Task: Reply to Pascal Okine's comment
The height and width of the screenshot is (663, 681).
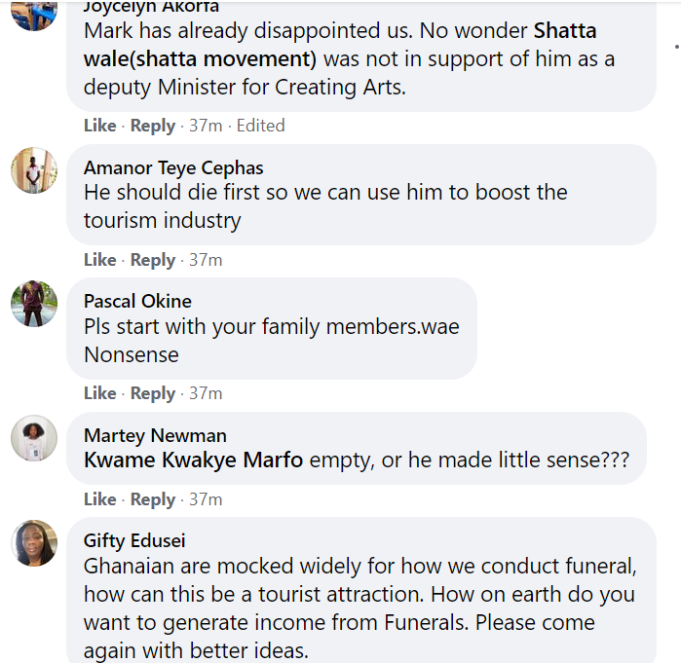Action: click(153, 393)
